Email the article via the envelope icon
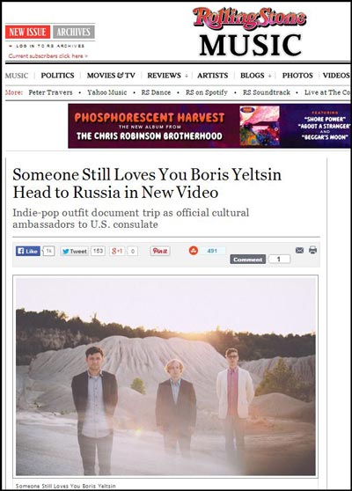The image size is (352, 491). (x=299, y=250)
